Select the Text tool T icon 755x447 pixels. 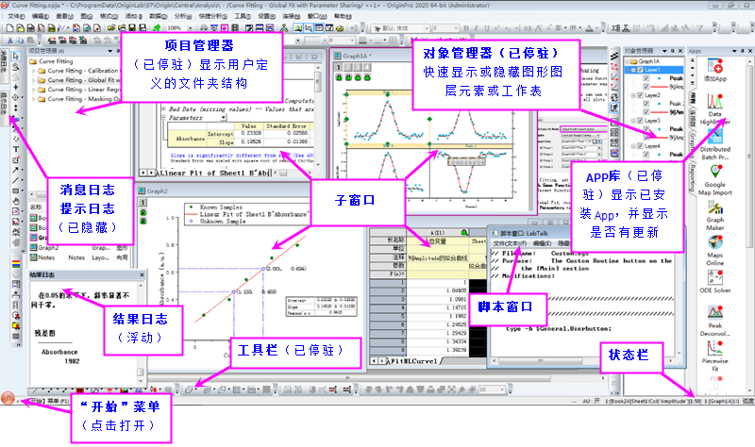tap(16, 150)
